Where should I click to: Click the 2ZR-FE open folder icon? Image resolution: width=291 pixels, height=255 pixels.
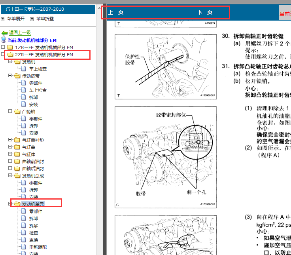[10, 55]
